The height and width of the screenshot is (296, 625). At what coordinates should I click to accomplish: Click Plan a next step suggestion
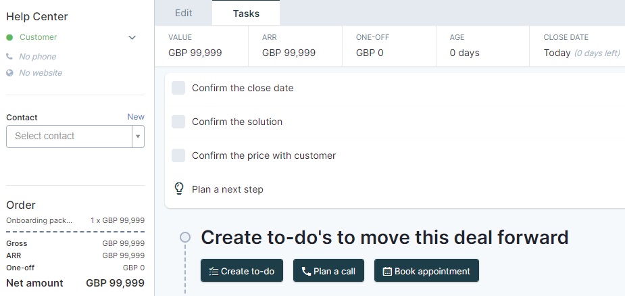[x=227, y=189]
